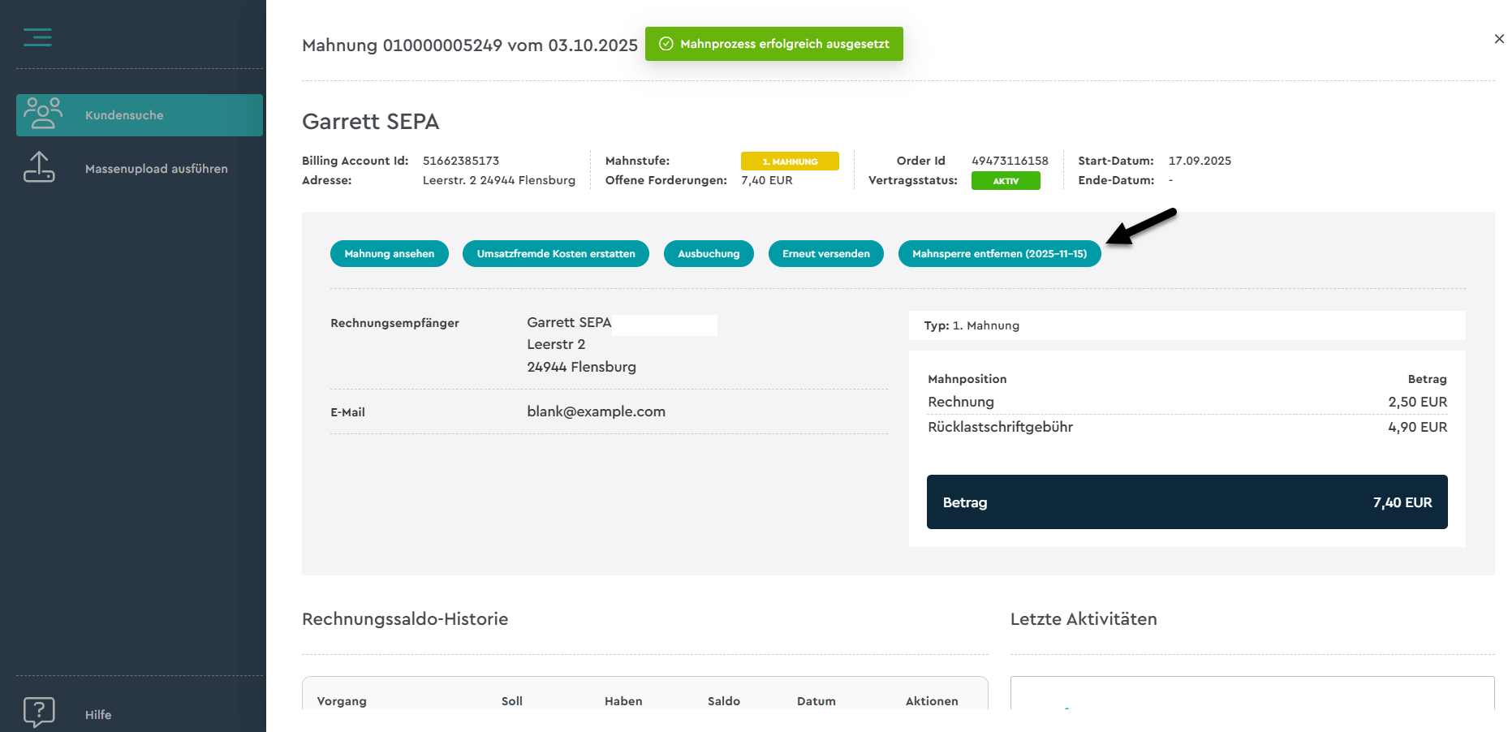Screen dimensions: 1508x732
Task: Click the blank@example.com email address
Action: 596,411
